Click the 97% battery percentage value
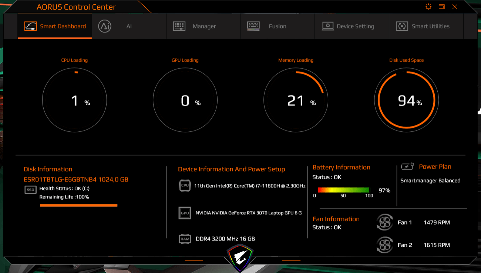 coord(384,190)
